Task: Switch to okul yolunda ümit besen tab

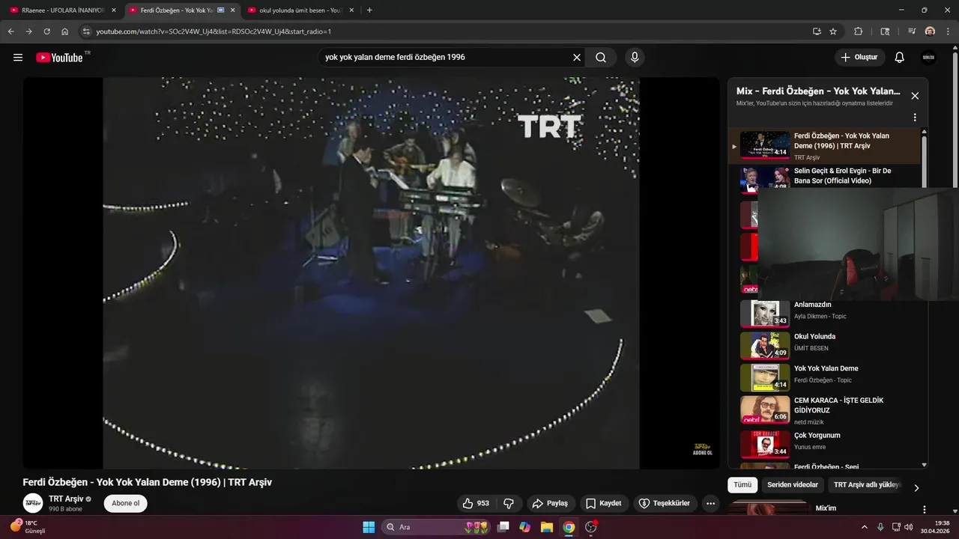Action: tap(300, 10)
